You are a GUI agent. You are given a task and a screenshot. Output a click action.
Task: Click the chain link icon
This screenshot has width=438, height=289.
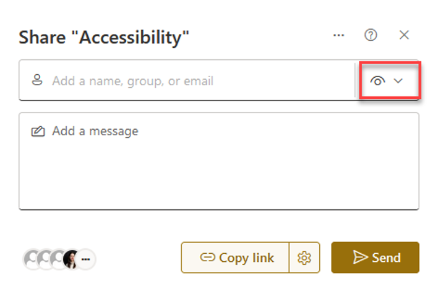tap(207, 258)
